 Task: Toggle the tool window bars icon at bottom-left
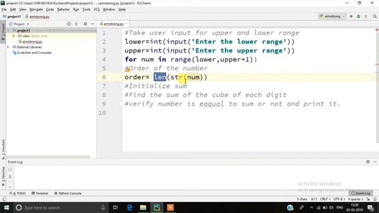(4, 199)
